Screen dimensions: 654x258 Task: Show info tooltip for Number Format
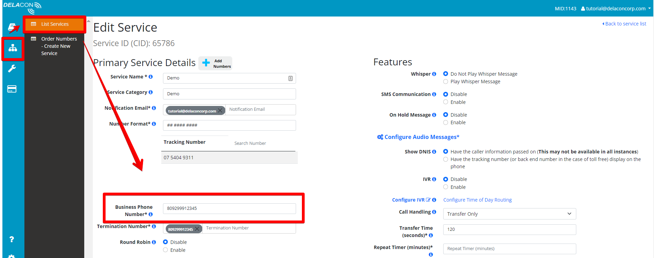pos(154,124)
